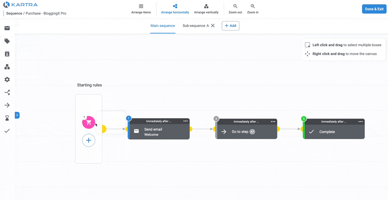Click the envelope email icon in sidebar
Screen dimensions: 388x200
tap(7, 28)
